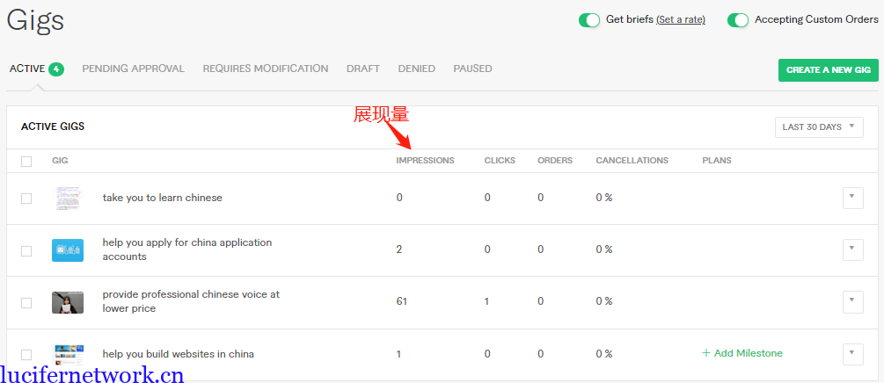
Task: Switch to the Pending Approval tab
Action: click(x=133, y=69)
